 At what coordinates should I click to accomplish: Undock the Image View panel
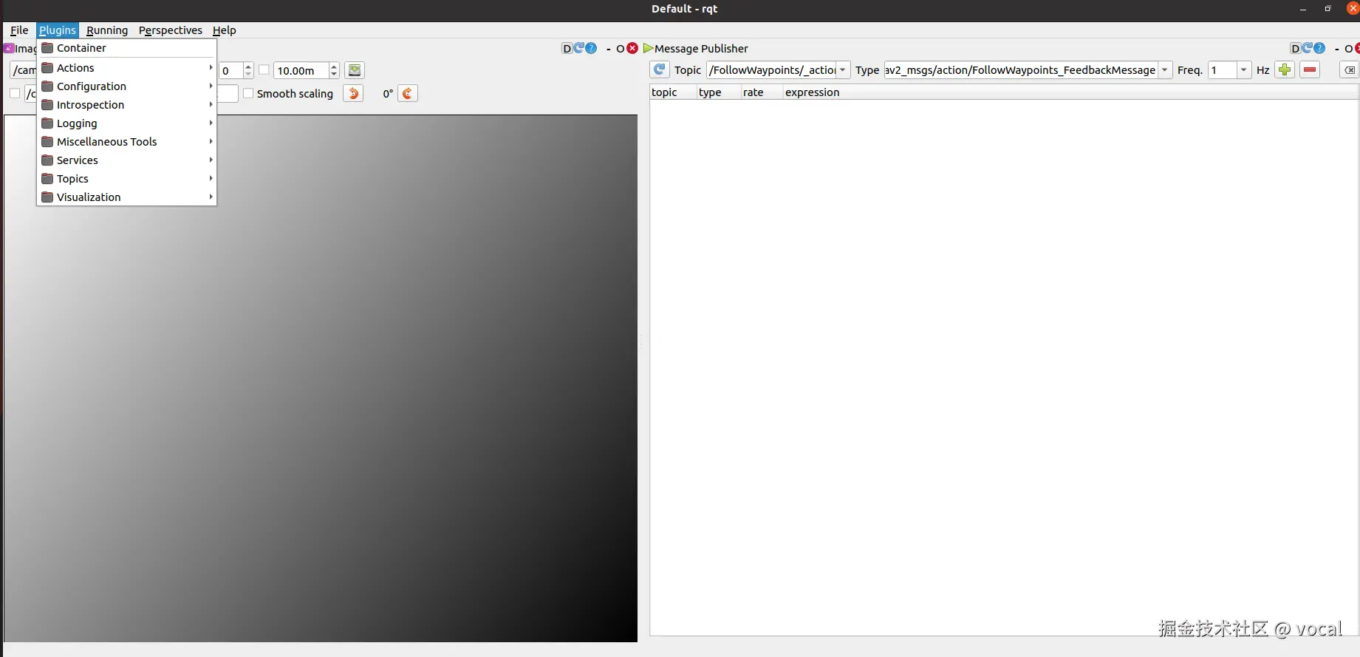[x=621, y=49]
